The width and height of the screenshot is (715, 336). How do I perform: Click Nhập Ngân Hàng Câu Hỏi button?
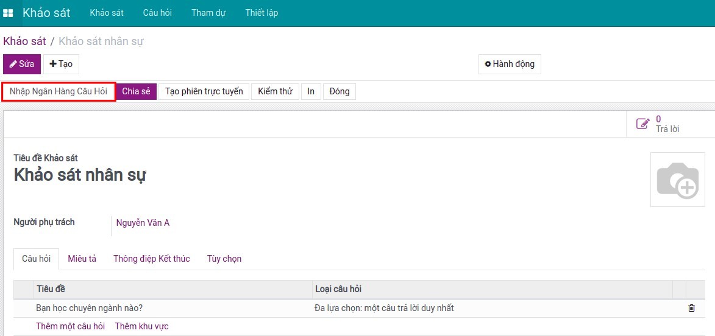click(x=59, y=91)
